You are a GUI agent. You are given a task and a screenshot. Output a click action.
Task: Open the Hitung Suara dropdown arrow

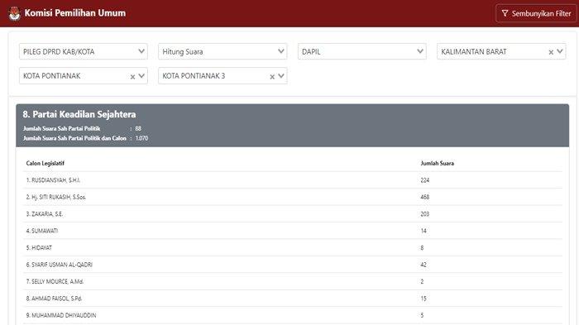tap(281, 51)
